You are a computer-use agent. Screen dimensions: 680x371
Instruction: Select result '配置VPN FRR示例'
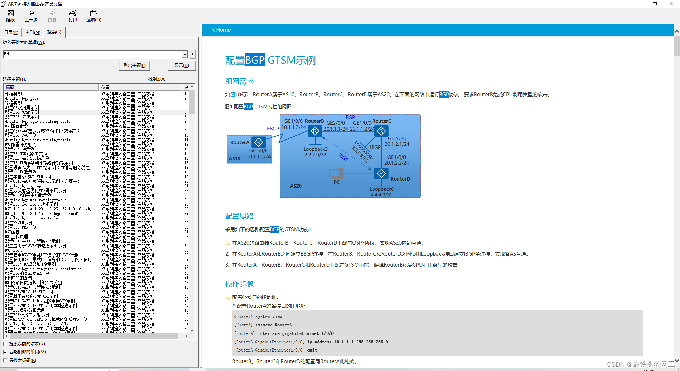click(21, 228)
